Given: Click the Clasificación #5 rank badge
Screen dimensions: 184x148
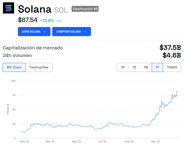Looking at the screenshot, I should [x=85, y=9].
